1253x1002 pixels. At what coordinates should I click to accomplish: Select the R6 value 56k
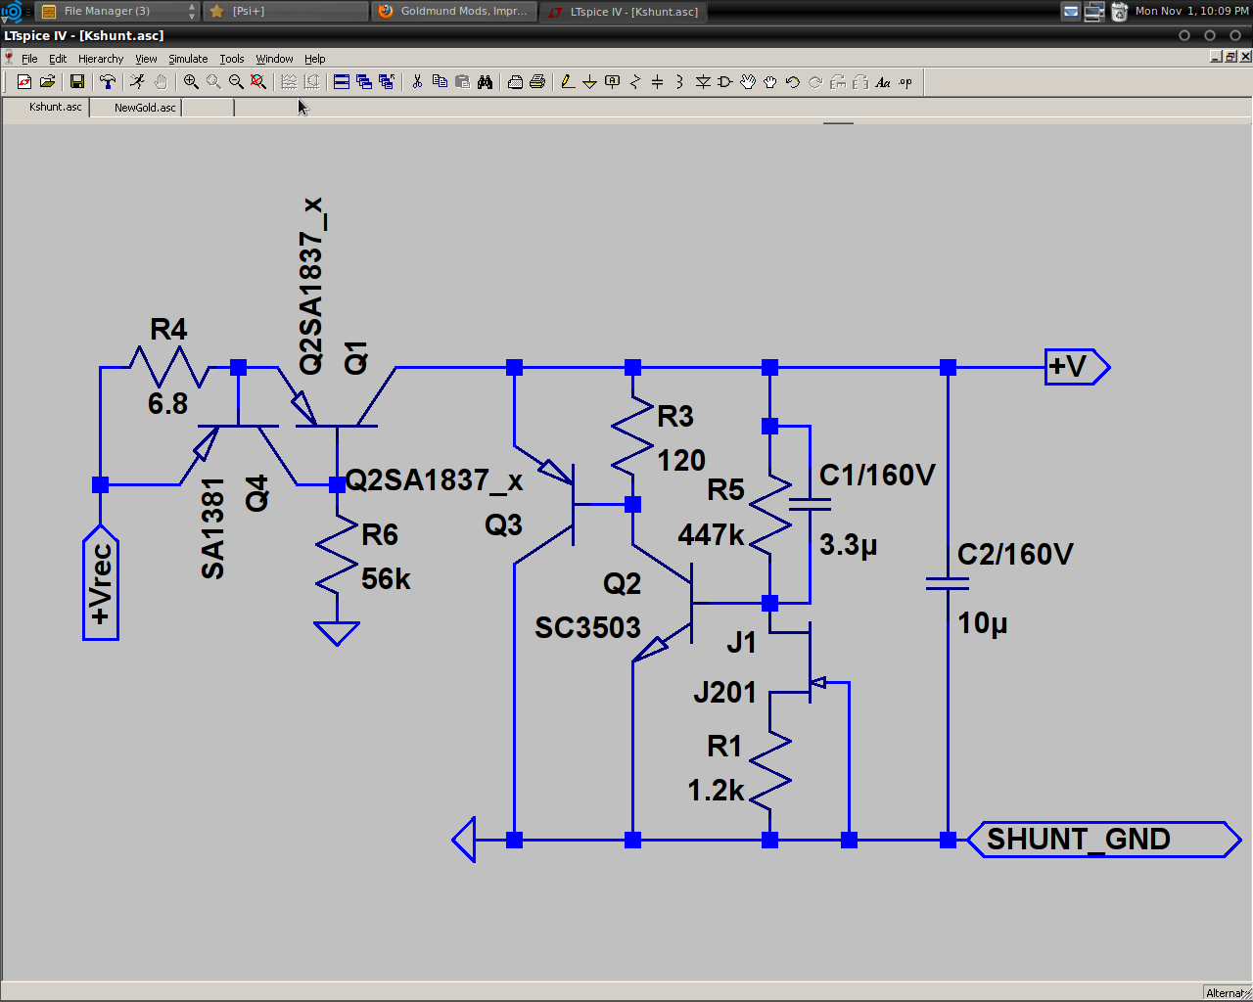tap(386, 579)
